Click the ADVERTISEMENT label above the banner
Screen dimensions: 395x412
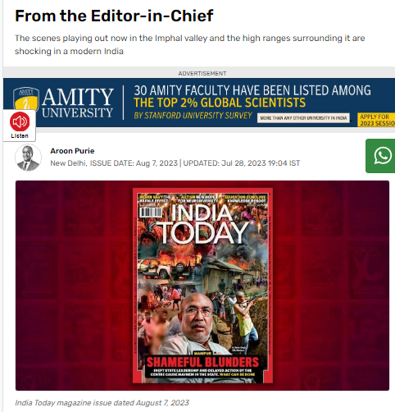pyautogui.click(x=202, y=73)
